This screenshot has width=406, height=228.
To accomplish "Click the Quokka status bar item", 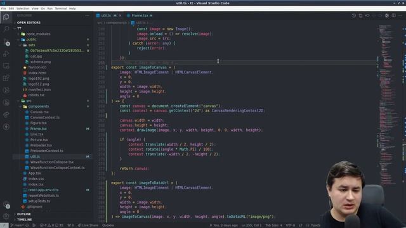I will (108, 225).
